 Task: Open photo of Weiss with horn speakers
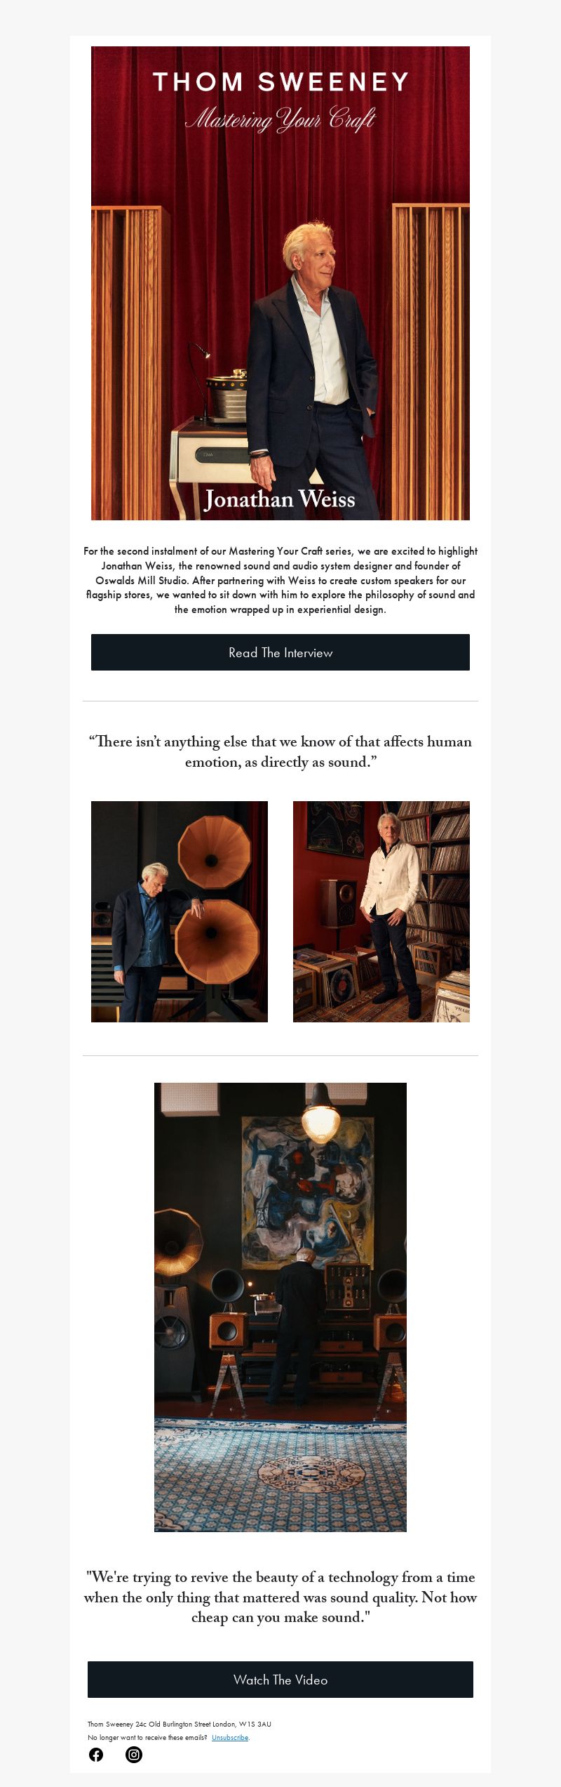coord(180,911)
